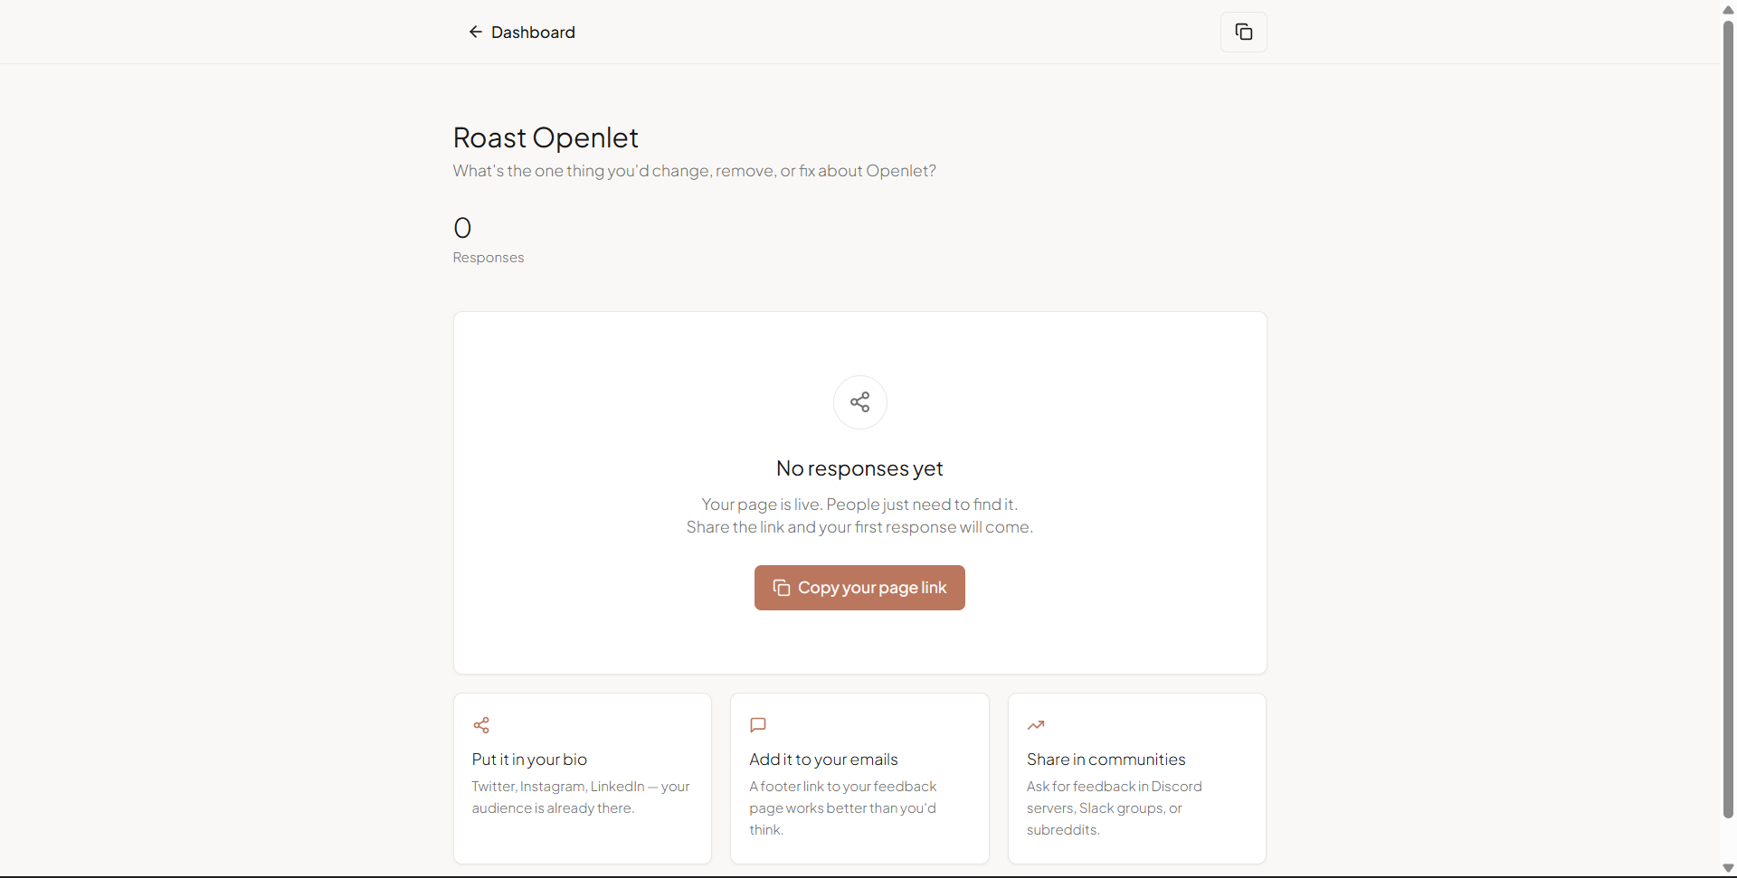Click the scroll-down arrow at bottom right
This screenshot has width=1737, height=878.
click(x=1728, y=867)
